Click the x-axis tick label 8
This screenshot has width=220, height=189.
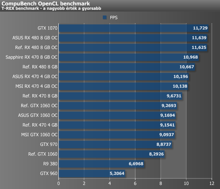tap(161, 183)
